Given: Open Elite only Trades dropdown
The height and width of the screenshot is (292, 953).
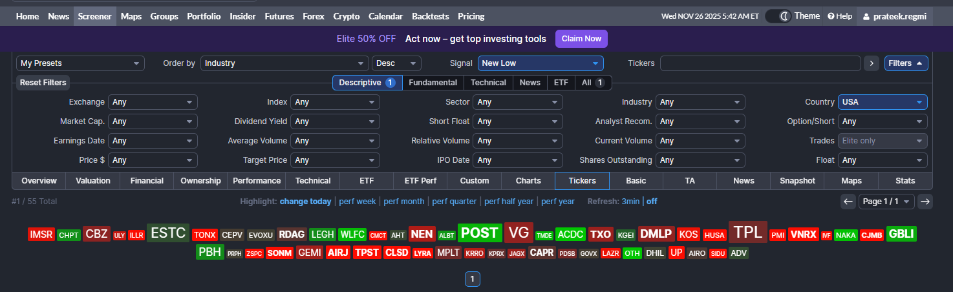Looking at the screenshot, I should (883, 141).
